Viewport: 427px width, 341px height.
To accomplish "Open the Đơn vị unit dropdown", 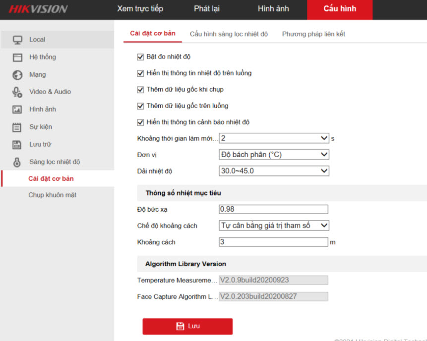I will pos(274,155).
